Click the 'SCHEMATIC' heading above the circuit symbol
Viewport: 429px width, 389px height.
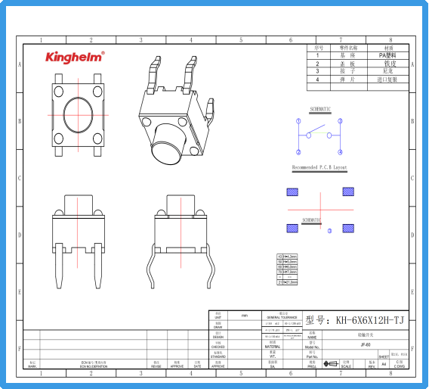click(320, 109)
